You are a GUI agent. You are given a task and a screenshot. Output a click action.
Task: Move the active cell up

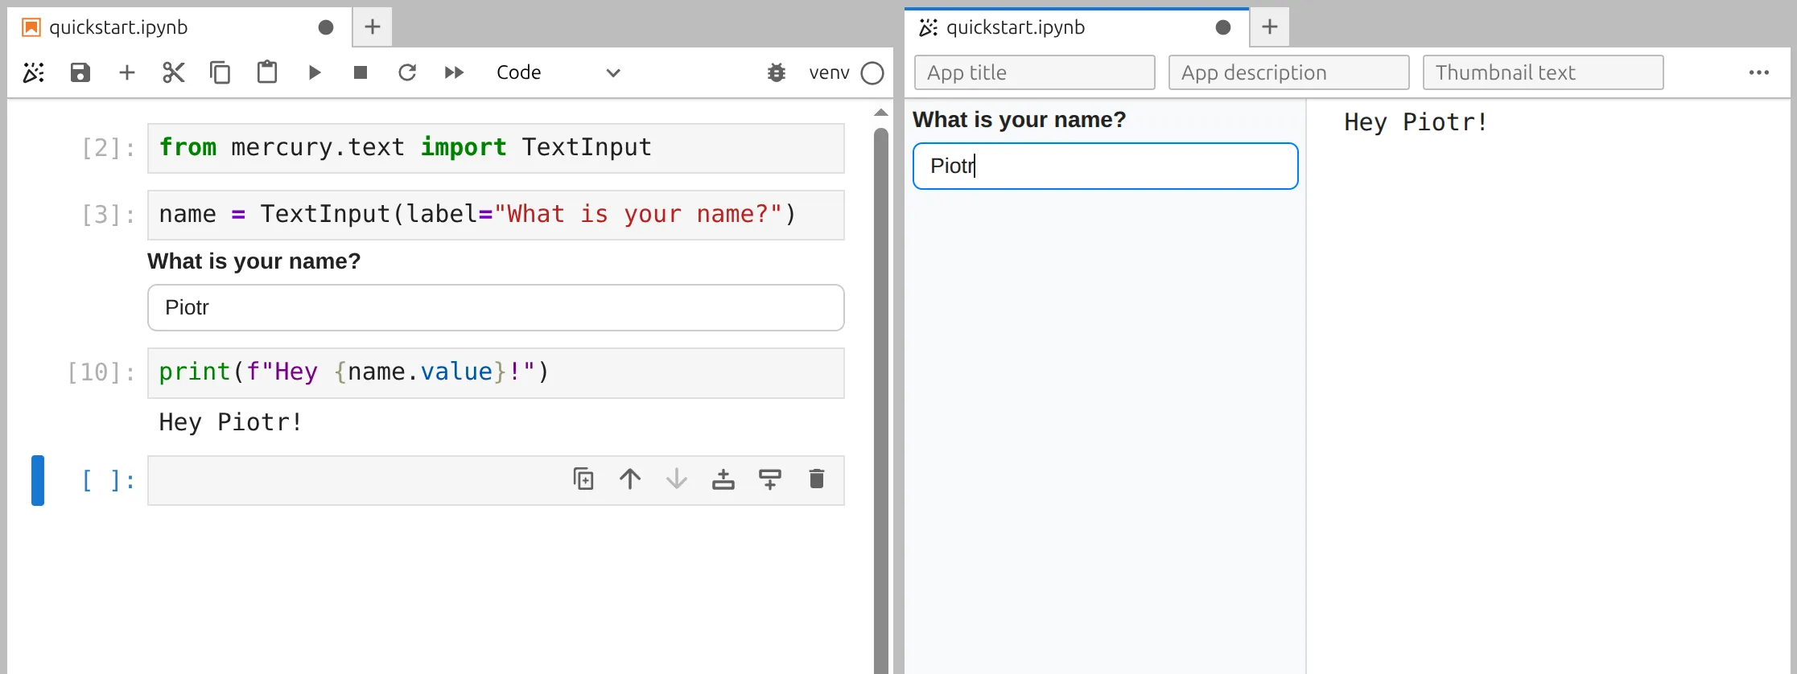coord(630,479)
